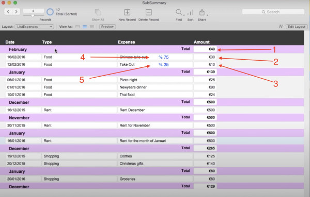Go to previous record arrow

click(8, 12)
